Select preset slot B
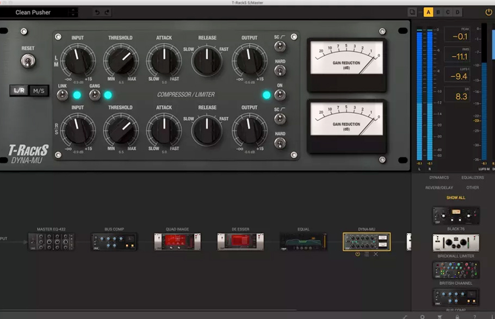The width and height of the screenshot is (495, 319). 438,13
